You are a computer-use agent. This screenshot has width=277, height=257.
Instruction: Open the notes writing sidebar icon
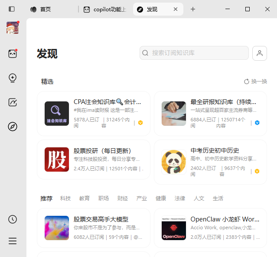pos(13,102)
